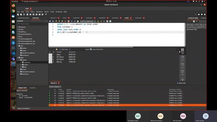Image resolution: width=217 pixels, height=122 pixels.
Task: Switch to the Query 7 tab
Action: [54, 18]
